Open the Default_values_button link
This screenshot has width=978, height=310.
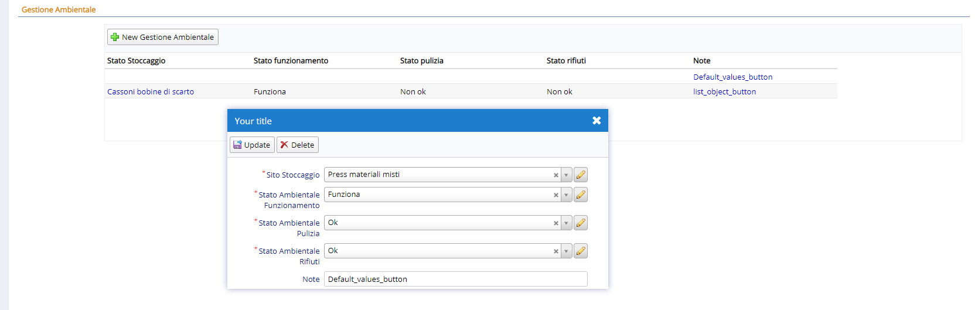pos(732,77)
